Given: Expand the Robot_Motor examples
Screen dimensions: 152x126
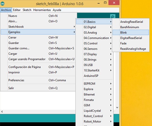Looking at the screenshot, I should tap(94, 122).
